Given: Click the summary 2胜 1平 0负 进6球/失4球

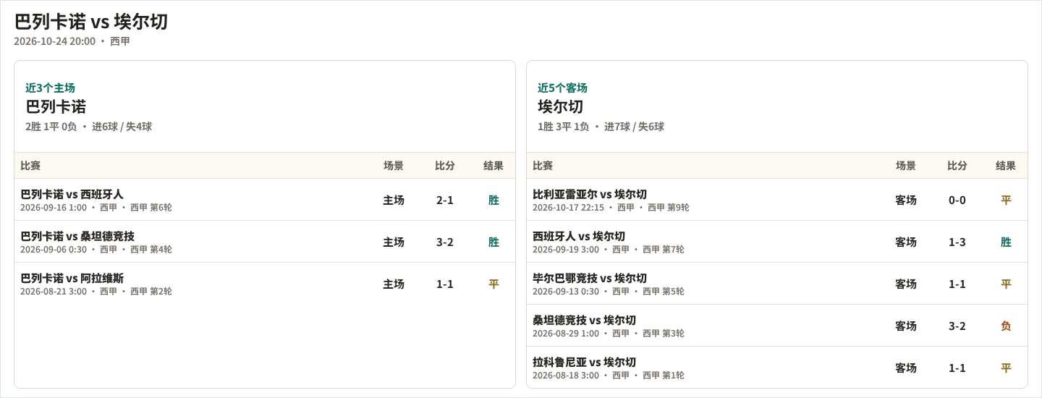Looking at the screenshot, I should pos(88,127).
